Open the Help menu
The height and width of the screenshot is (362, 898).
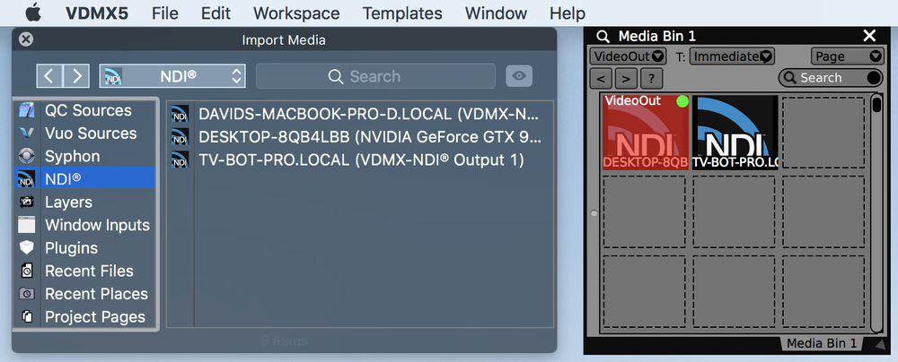click(x=567, y=13)
